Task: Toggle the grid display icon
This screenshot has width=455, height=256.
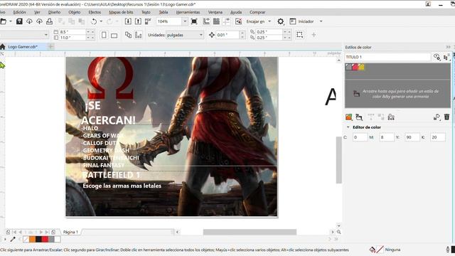Action: point(216,21)
